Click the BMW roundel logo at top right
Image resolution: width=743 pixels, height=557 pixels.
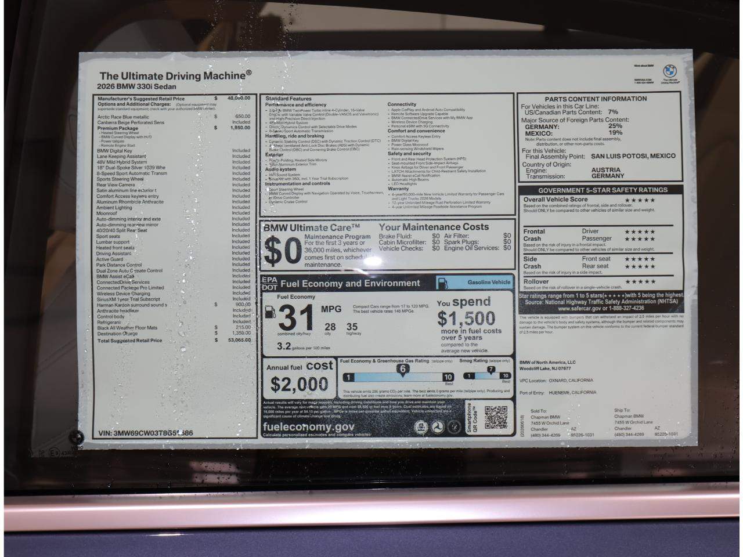click(670, 71)
